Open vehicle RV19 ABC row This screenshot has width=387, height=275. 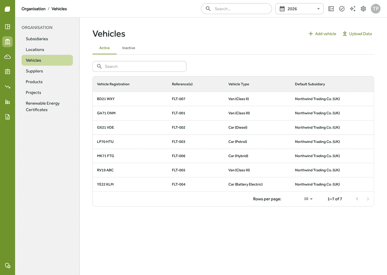[x=233, y=170]
